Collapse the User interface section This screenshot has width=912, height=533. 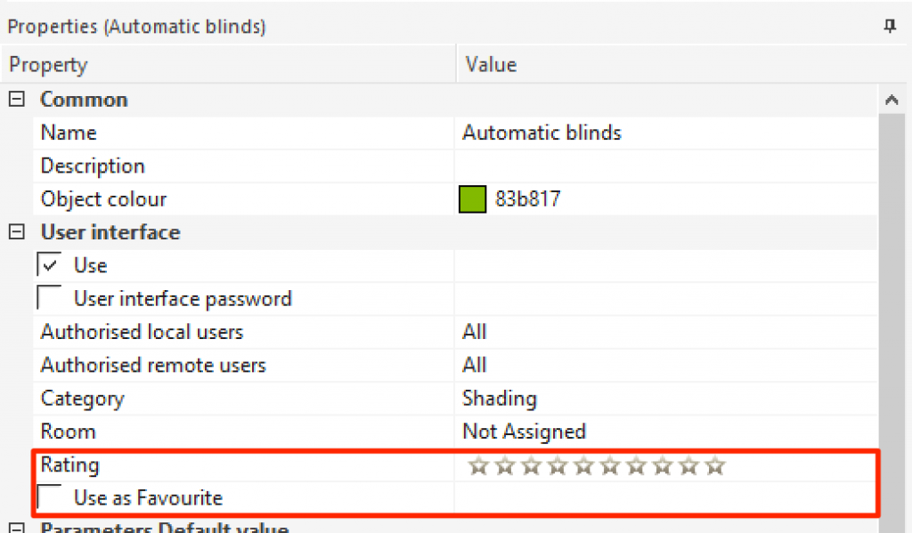16,232
